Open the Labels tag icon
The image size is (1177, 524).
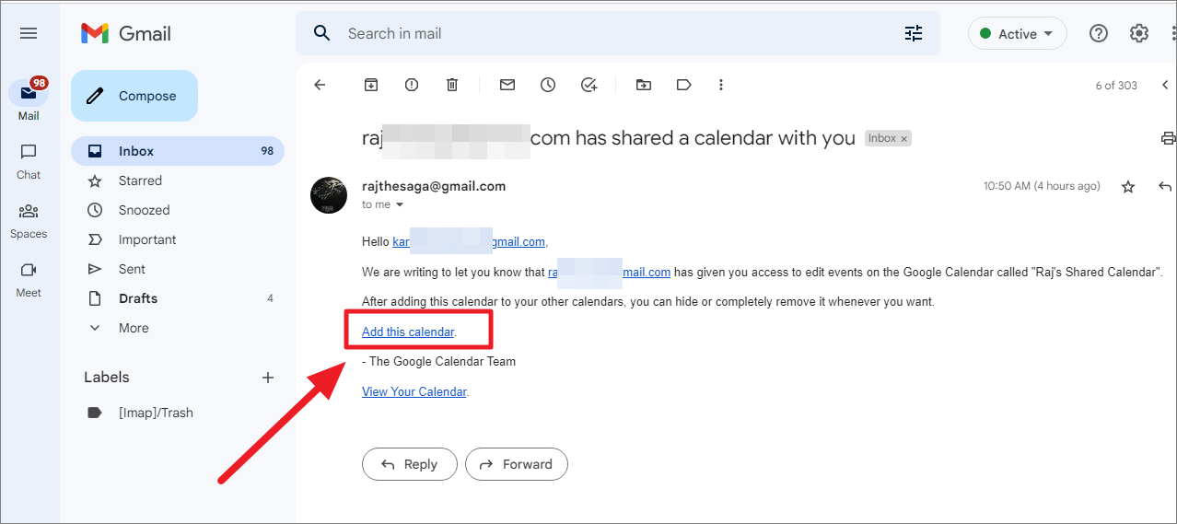pyautogui.click(x=684, y=85)
